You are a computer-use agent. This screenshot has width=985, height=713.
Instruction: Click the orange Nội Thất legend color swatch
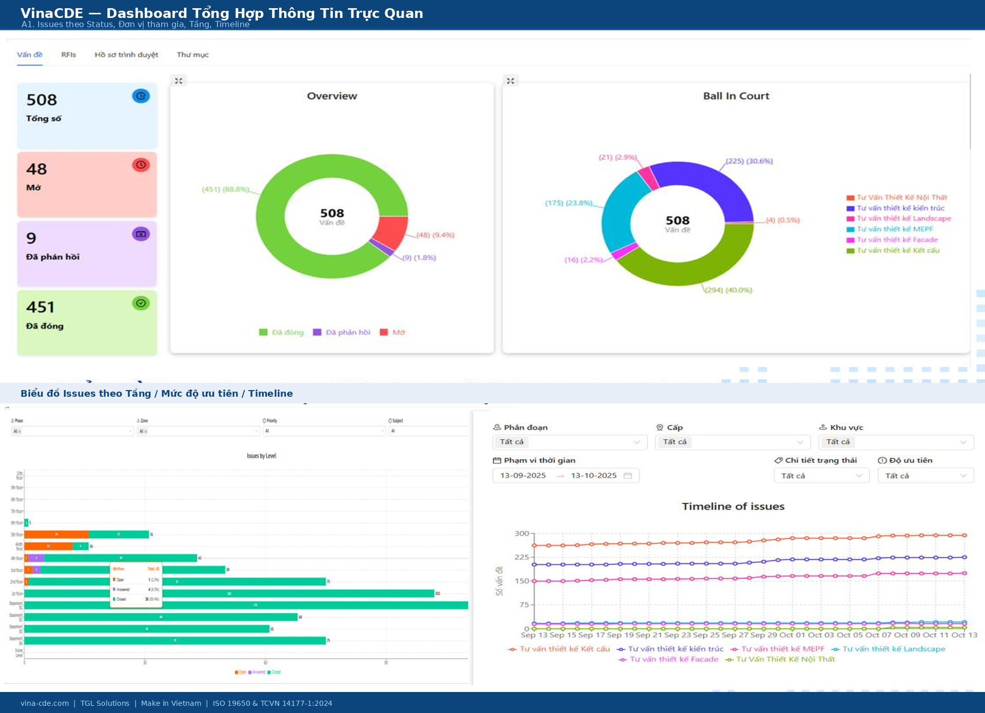tap(851, 197)
